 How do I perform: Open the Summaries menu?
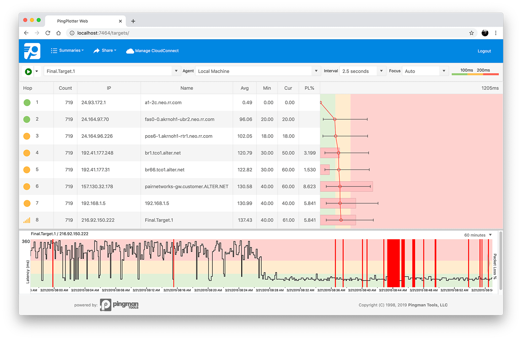coord(67,51)
